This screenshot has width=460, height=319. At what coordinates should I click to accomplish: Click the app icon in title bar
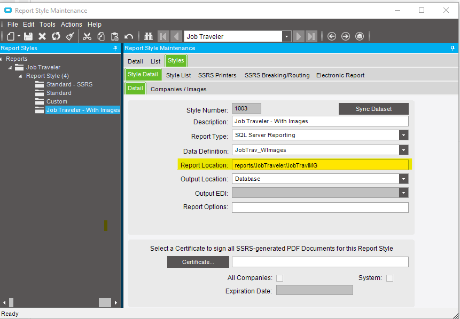pyautogui.click(x=7, y=11)
